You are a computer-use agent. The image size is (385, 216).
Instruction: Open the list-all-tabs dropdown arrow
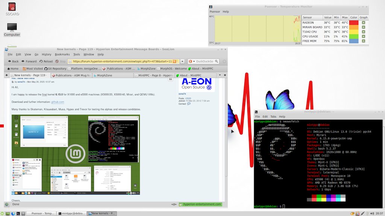pos(220,75)
